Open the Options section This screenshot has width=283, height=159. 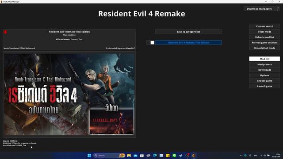click(264, 75)
